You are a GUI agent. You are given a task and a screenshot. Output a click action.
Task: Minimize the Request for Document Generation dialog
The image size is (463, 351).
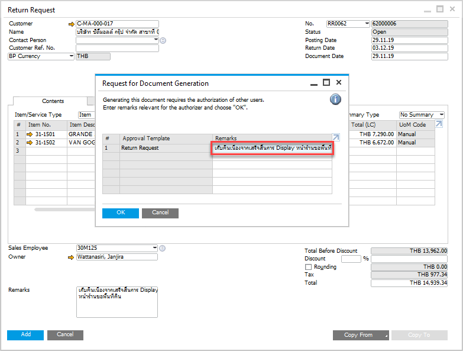(x=314, y=84)
